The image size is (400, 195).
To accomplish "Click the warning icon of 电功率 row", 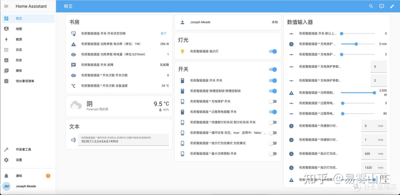I will tap(73, 44).
